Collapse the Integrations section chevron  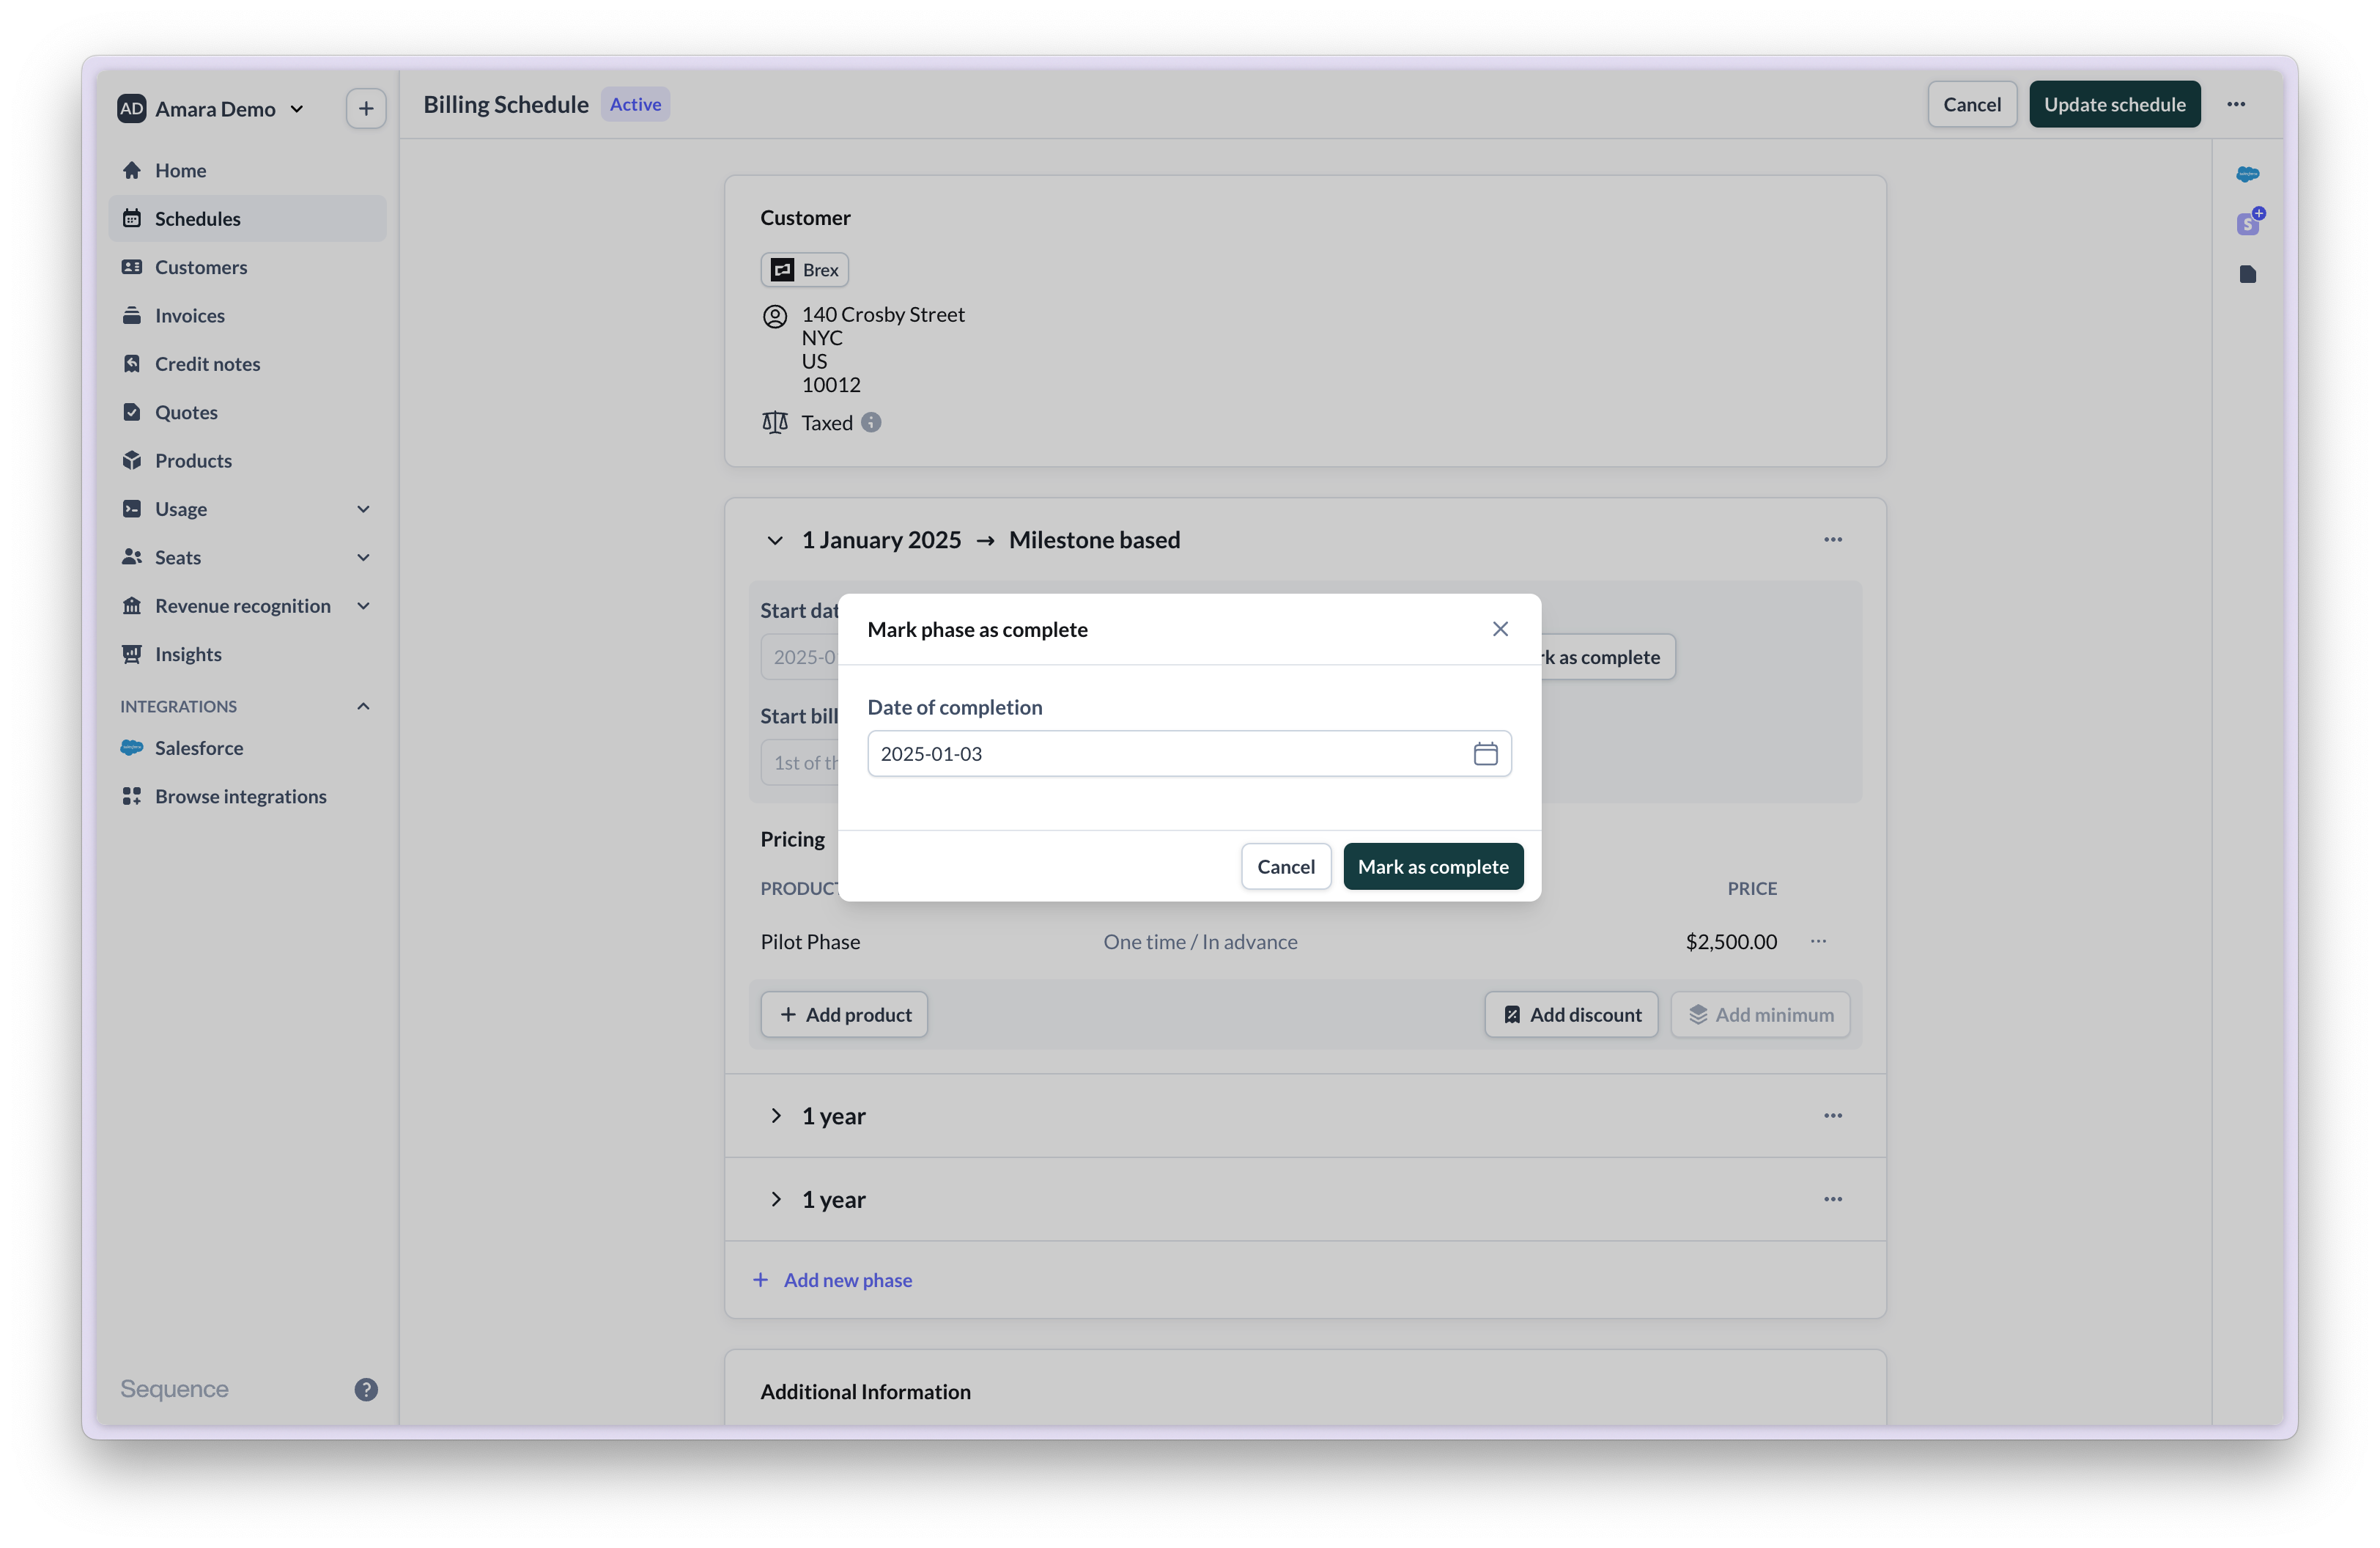[364, 706]
